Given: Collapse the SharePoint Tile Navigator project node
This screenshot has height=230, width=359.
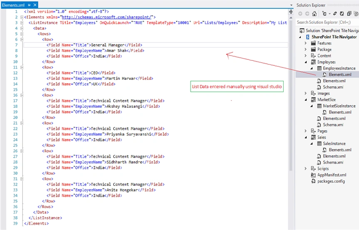Looking at the screenshot, I should pos(300,37).
